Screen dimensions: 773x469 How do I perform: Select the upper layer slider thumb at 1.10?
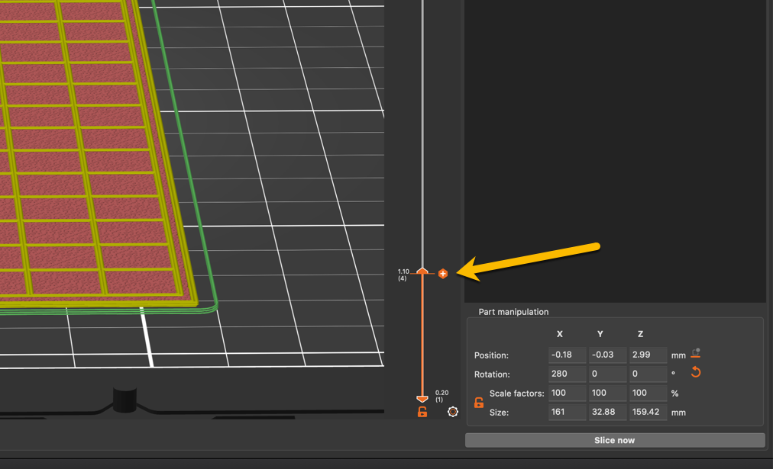click(423, 270)
